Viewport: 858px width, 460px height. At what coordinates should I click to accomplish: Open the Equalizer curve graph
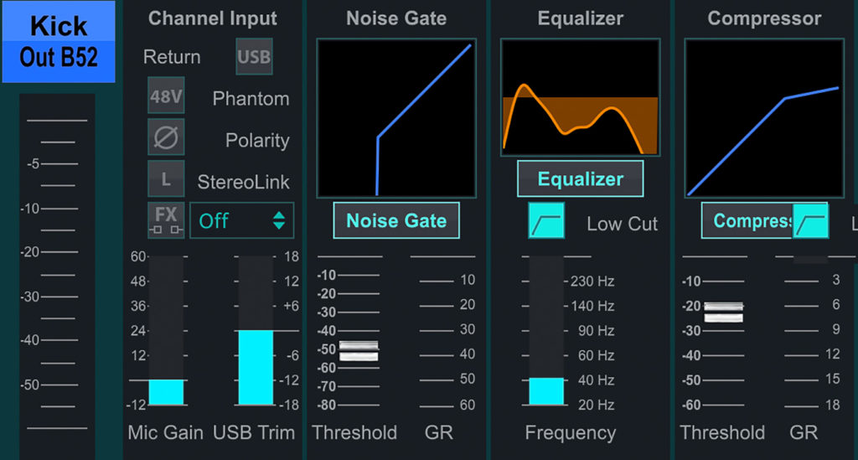[x=580, y=97]
